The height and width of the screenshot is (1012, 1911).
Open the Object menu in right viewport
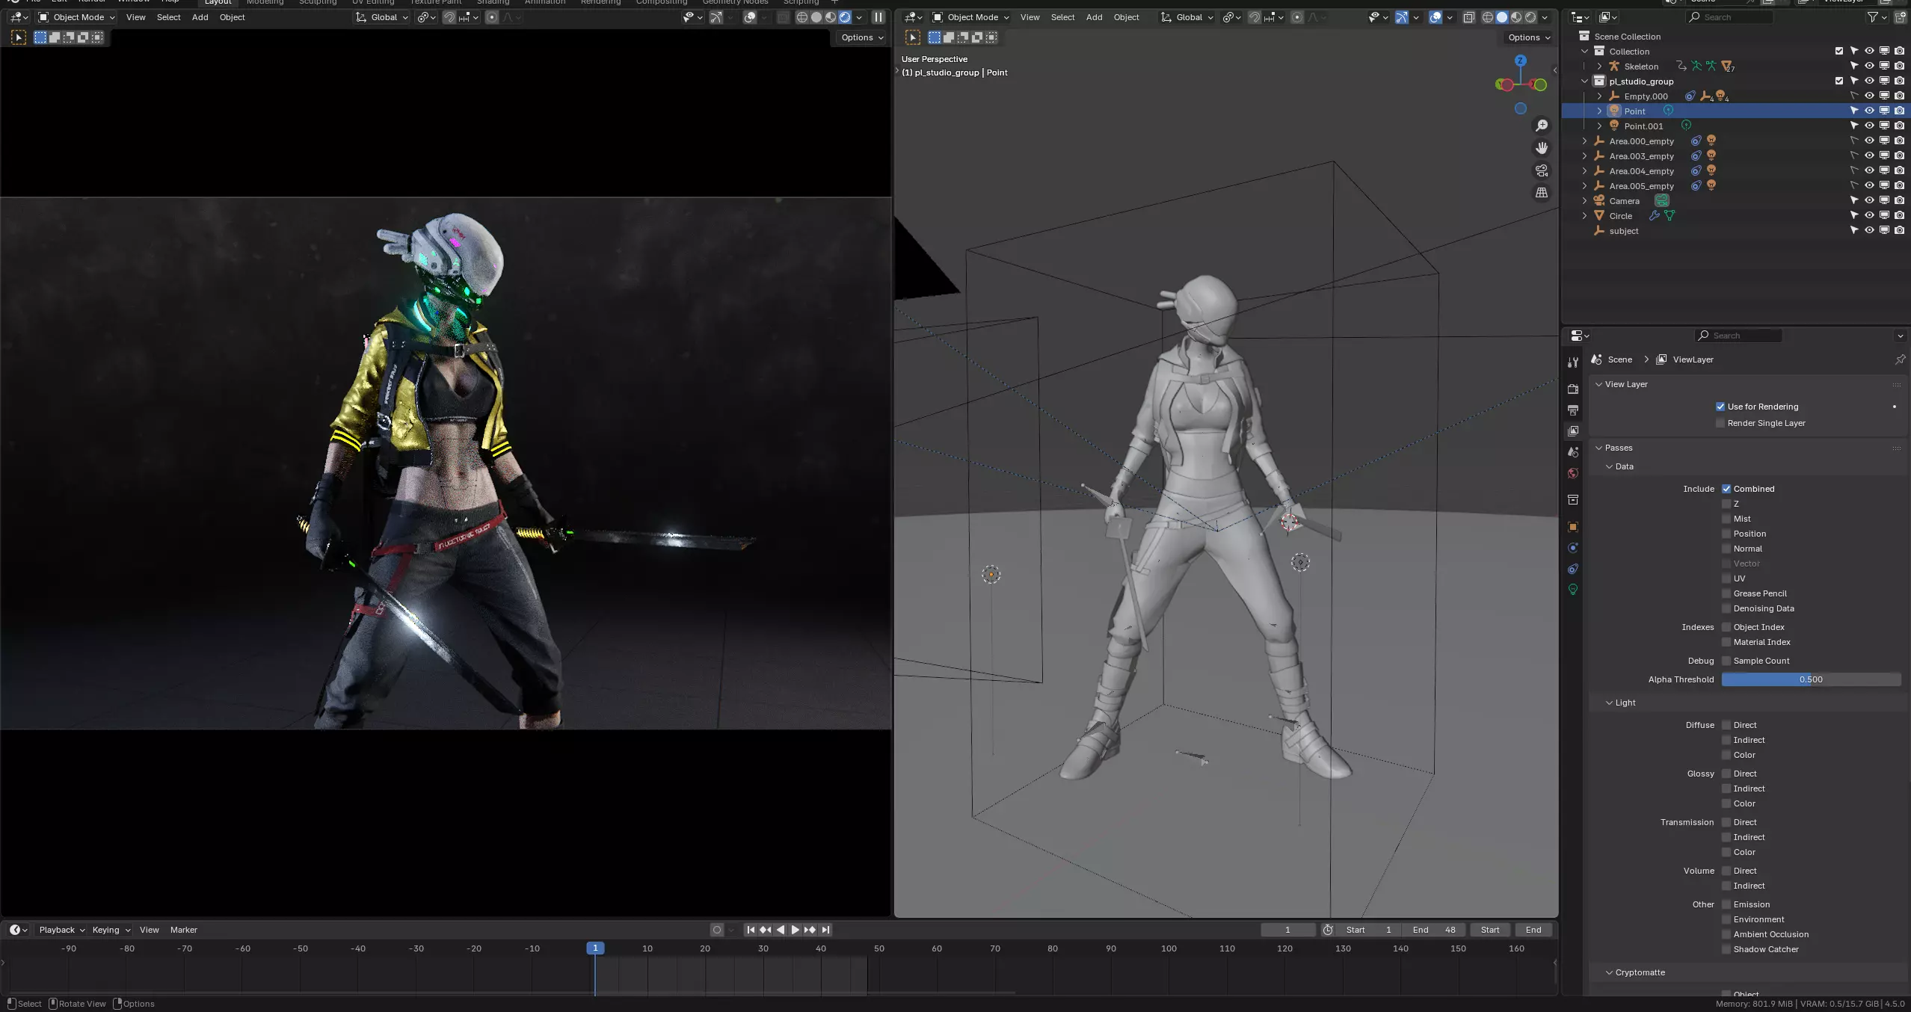pos(1126,17)
